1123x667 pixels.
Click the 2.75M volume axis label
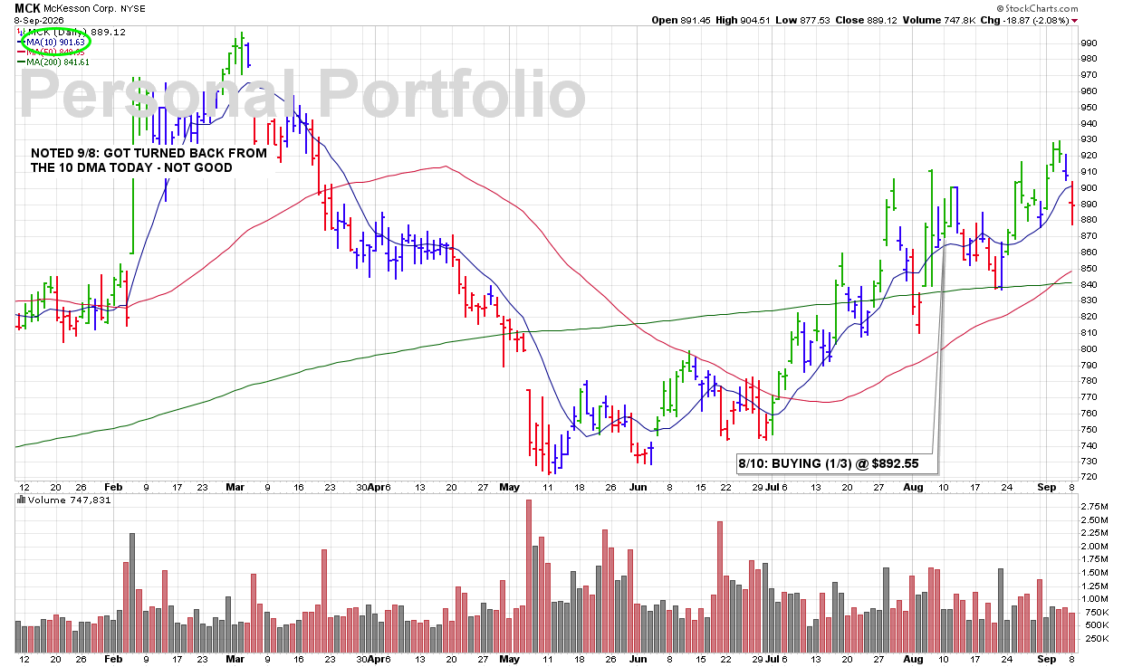click(x=1094, y=507)
